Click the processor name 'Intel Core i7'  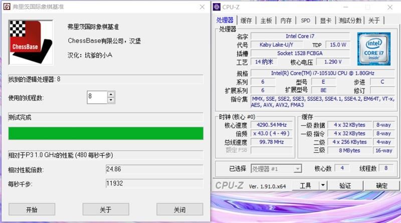click(300, 36)
